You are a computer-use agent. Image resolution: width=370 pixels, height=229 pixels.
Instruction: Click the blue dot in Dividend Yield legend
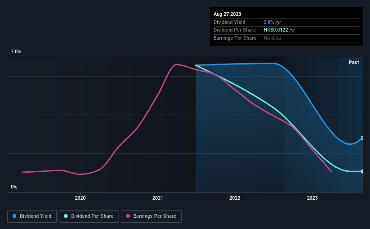click(x=15, y=216)
